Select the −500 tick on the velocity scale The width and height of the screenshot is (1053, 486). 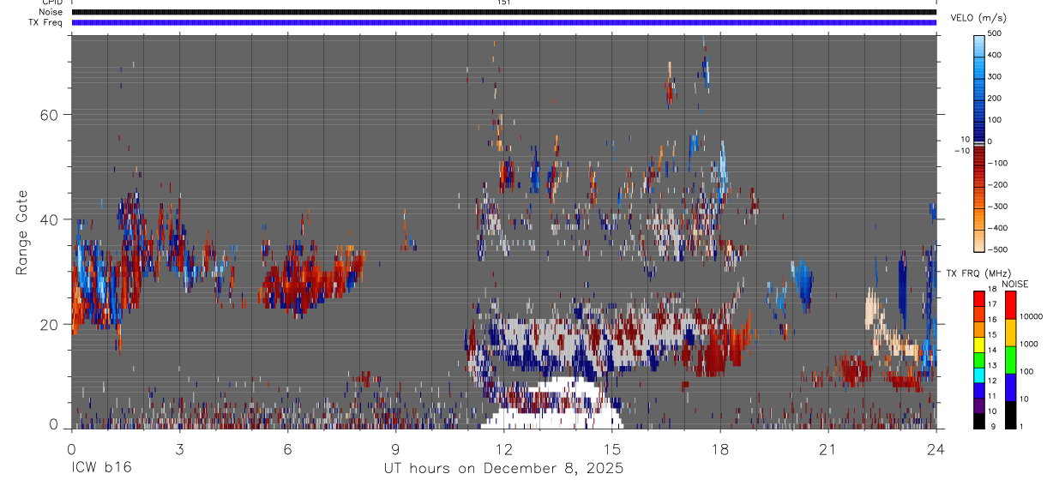pos(997,249)
